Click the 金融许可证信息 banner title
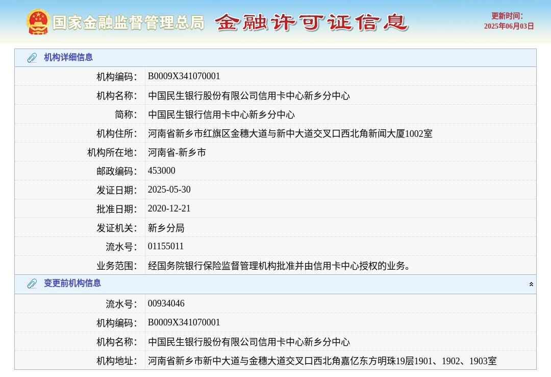The width and height of the screenshot is (551, 377). (312, 22)
